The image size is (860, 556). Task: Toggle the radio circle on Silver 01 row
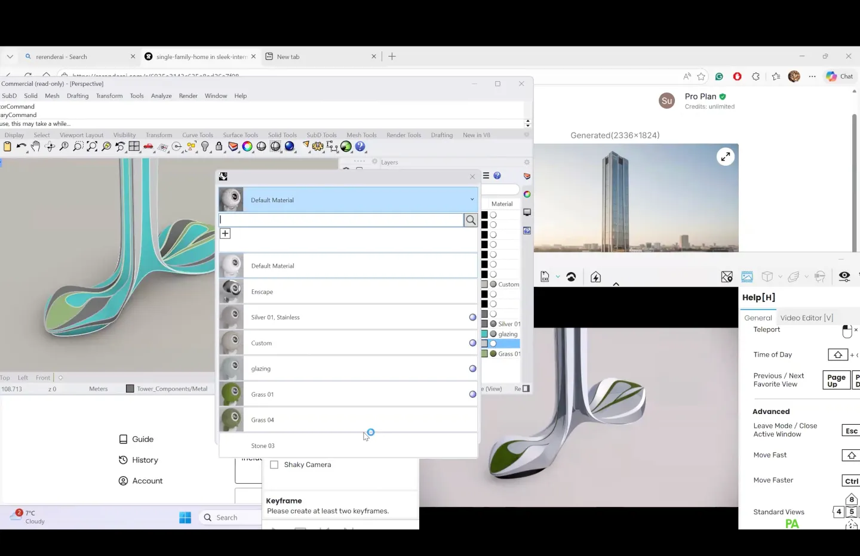[x=472, y=317]
